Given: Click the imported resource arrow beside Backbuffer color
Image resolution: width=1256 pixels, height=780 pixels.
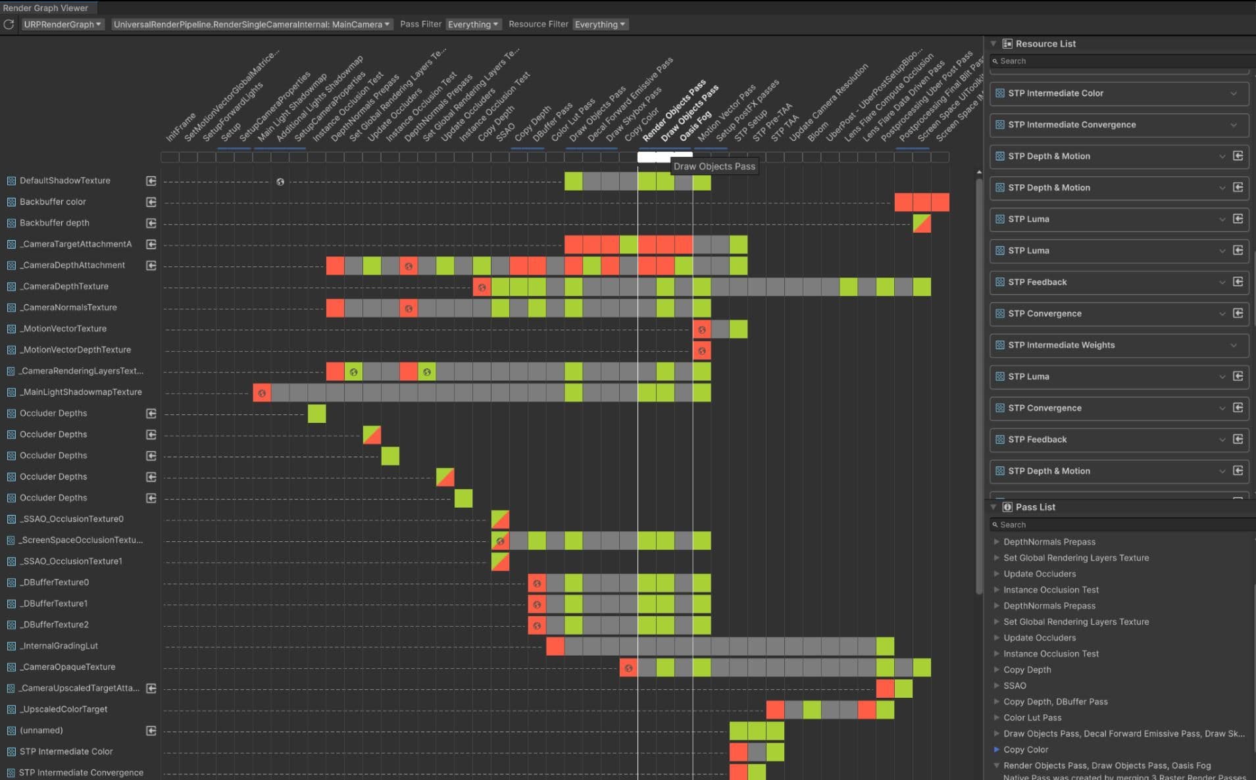Looking at the screenshot, I should pos(151,202).
